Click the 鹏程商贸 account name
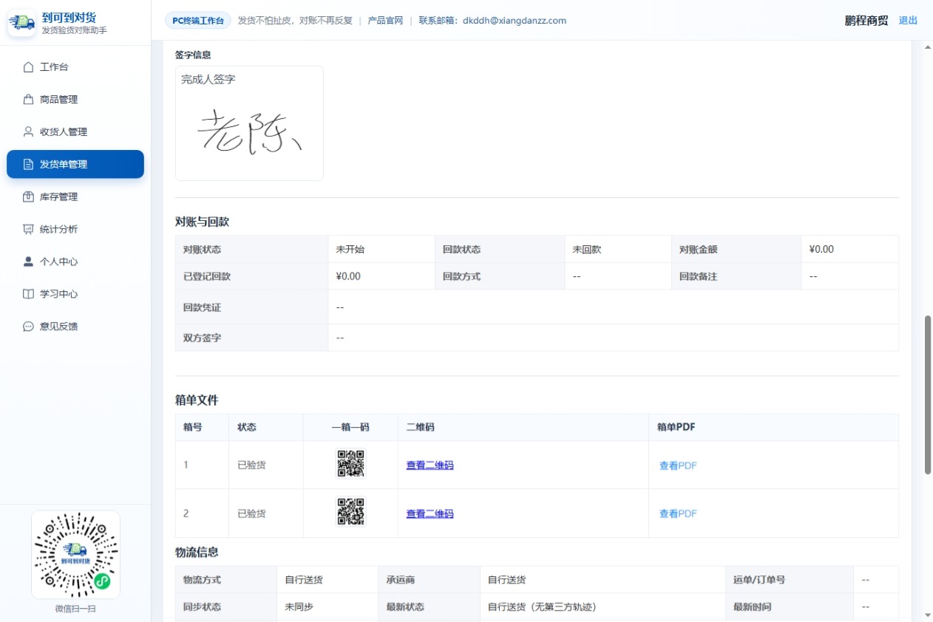Image resolution: width=933 pixels, height=622 pixels. tap(866, 21)
